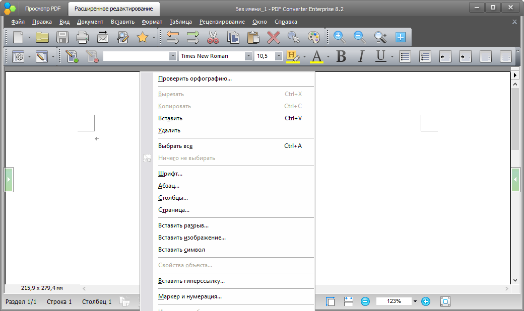Toggle numbered list
The width and height of the screenshot is (524, 311).
click(x=425, y=56)
